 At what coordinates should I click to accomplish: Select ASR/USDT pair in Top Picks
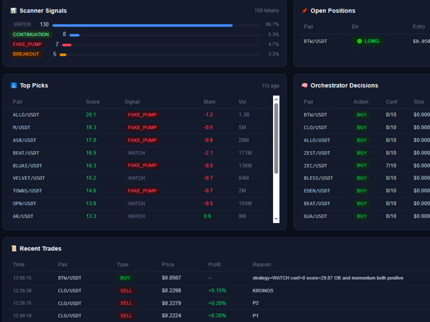(25, 140)
